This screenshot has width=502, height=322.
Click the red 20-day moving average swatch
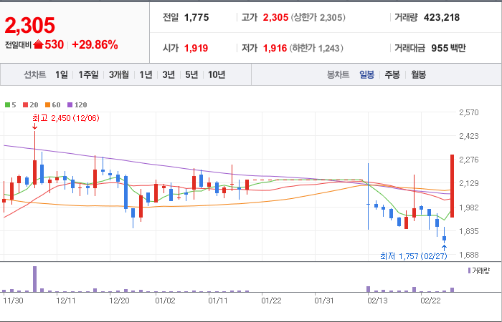point(25,104)
